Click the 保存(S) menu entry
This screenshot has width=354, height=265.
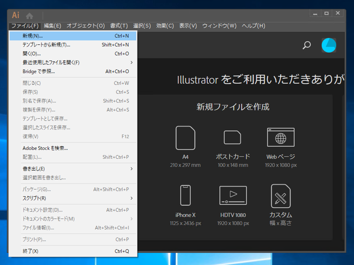[73, 92]
